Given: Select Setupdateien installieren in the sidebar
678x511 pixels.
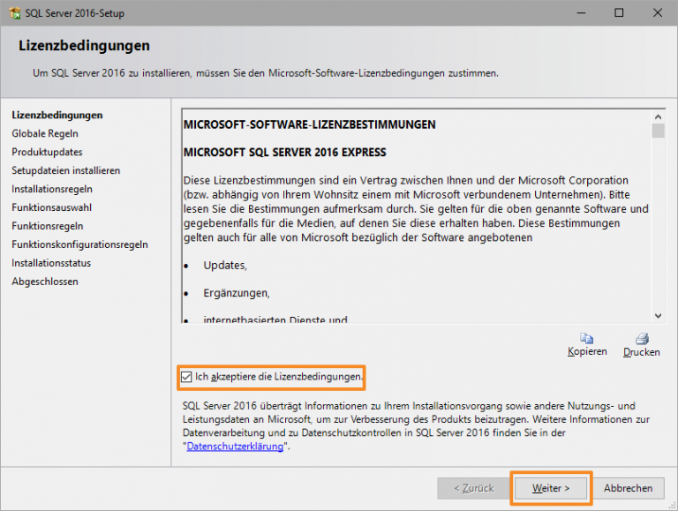Looking at the screenshot, I should pos(65,170).
